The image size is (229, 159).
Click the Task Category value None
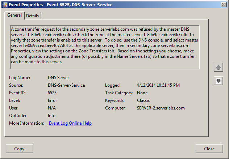[x=142, y=93]
